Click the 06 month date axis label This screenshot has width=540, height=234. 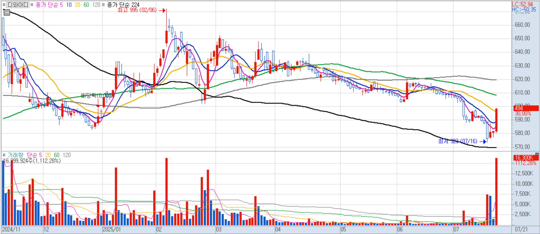pyautogui.click(x=400, y=230)
